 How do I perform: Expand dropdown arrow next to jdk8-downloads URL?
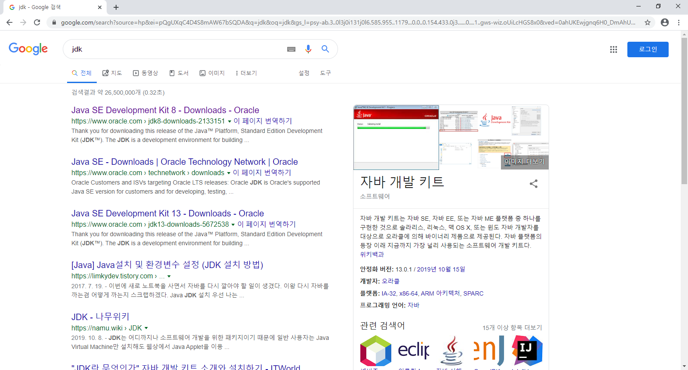pos(229,121)
